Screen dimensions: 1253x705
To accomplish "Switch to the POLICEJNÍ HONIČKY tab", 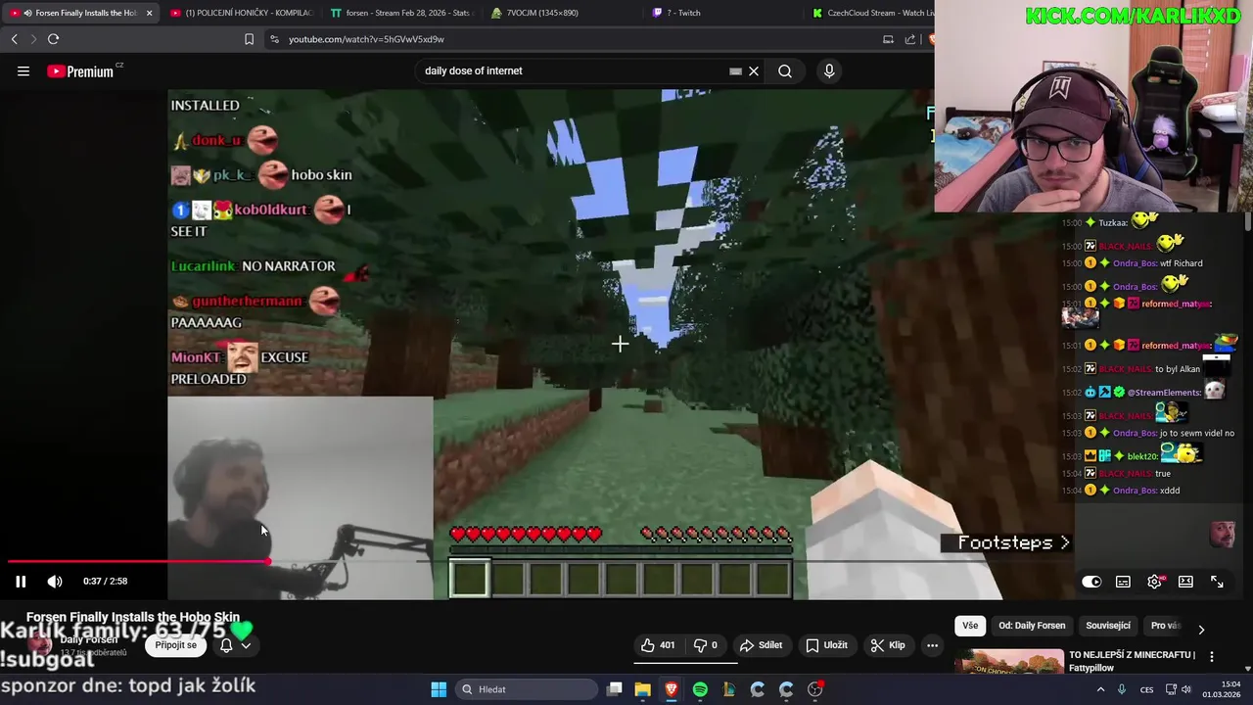I will [x=240, y=13].
